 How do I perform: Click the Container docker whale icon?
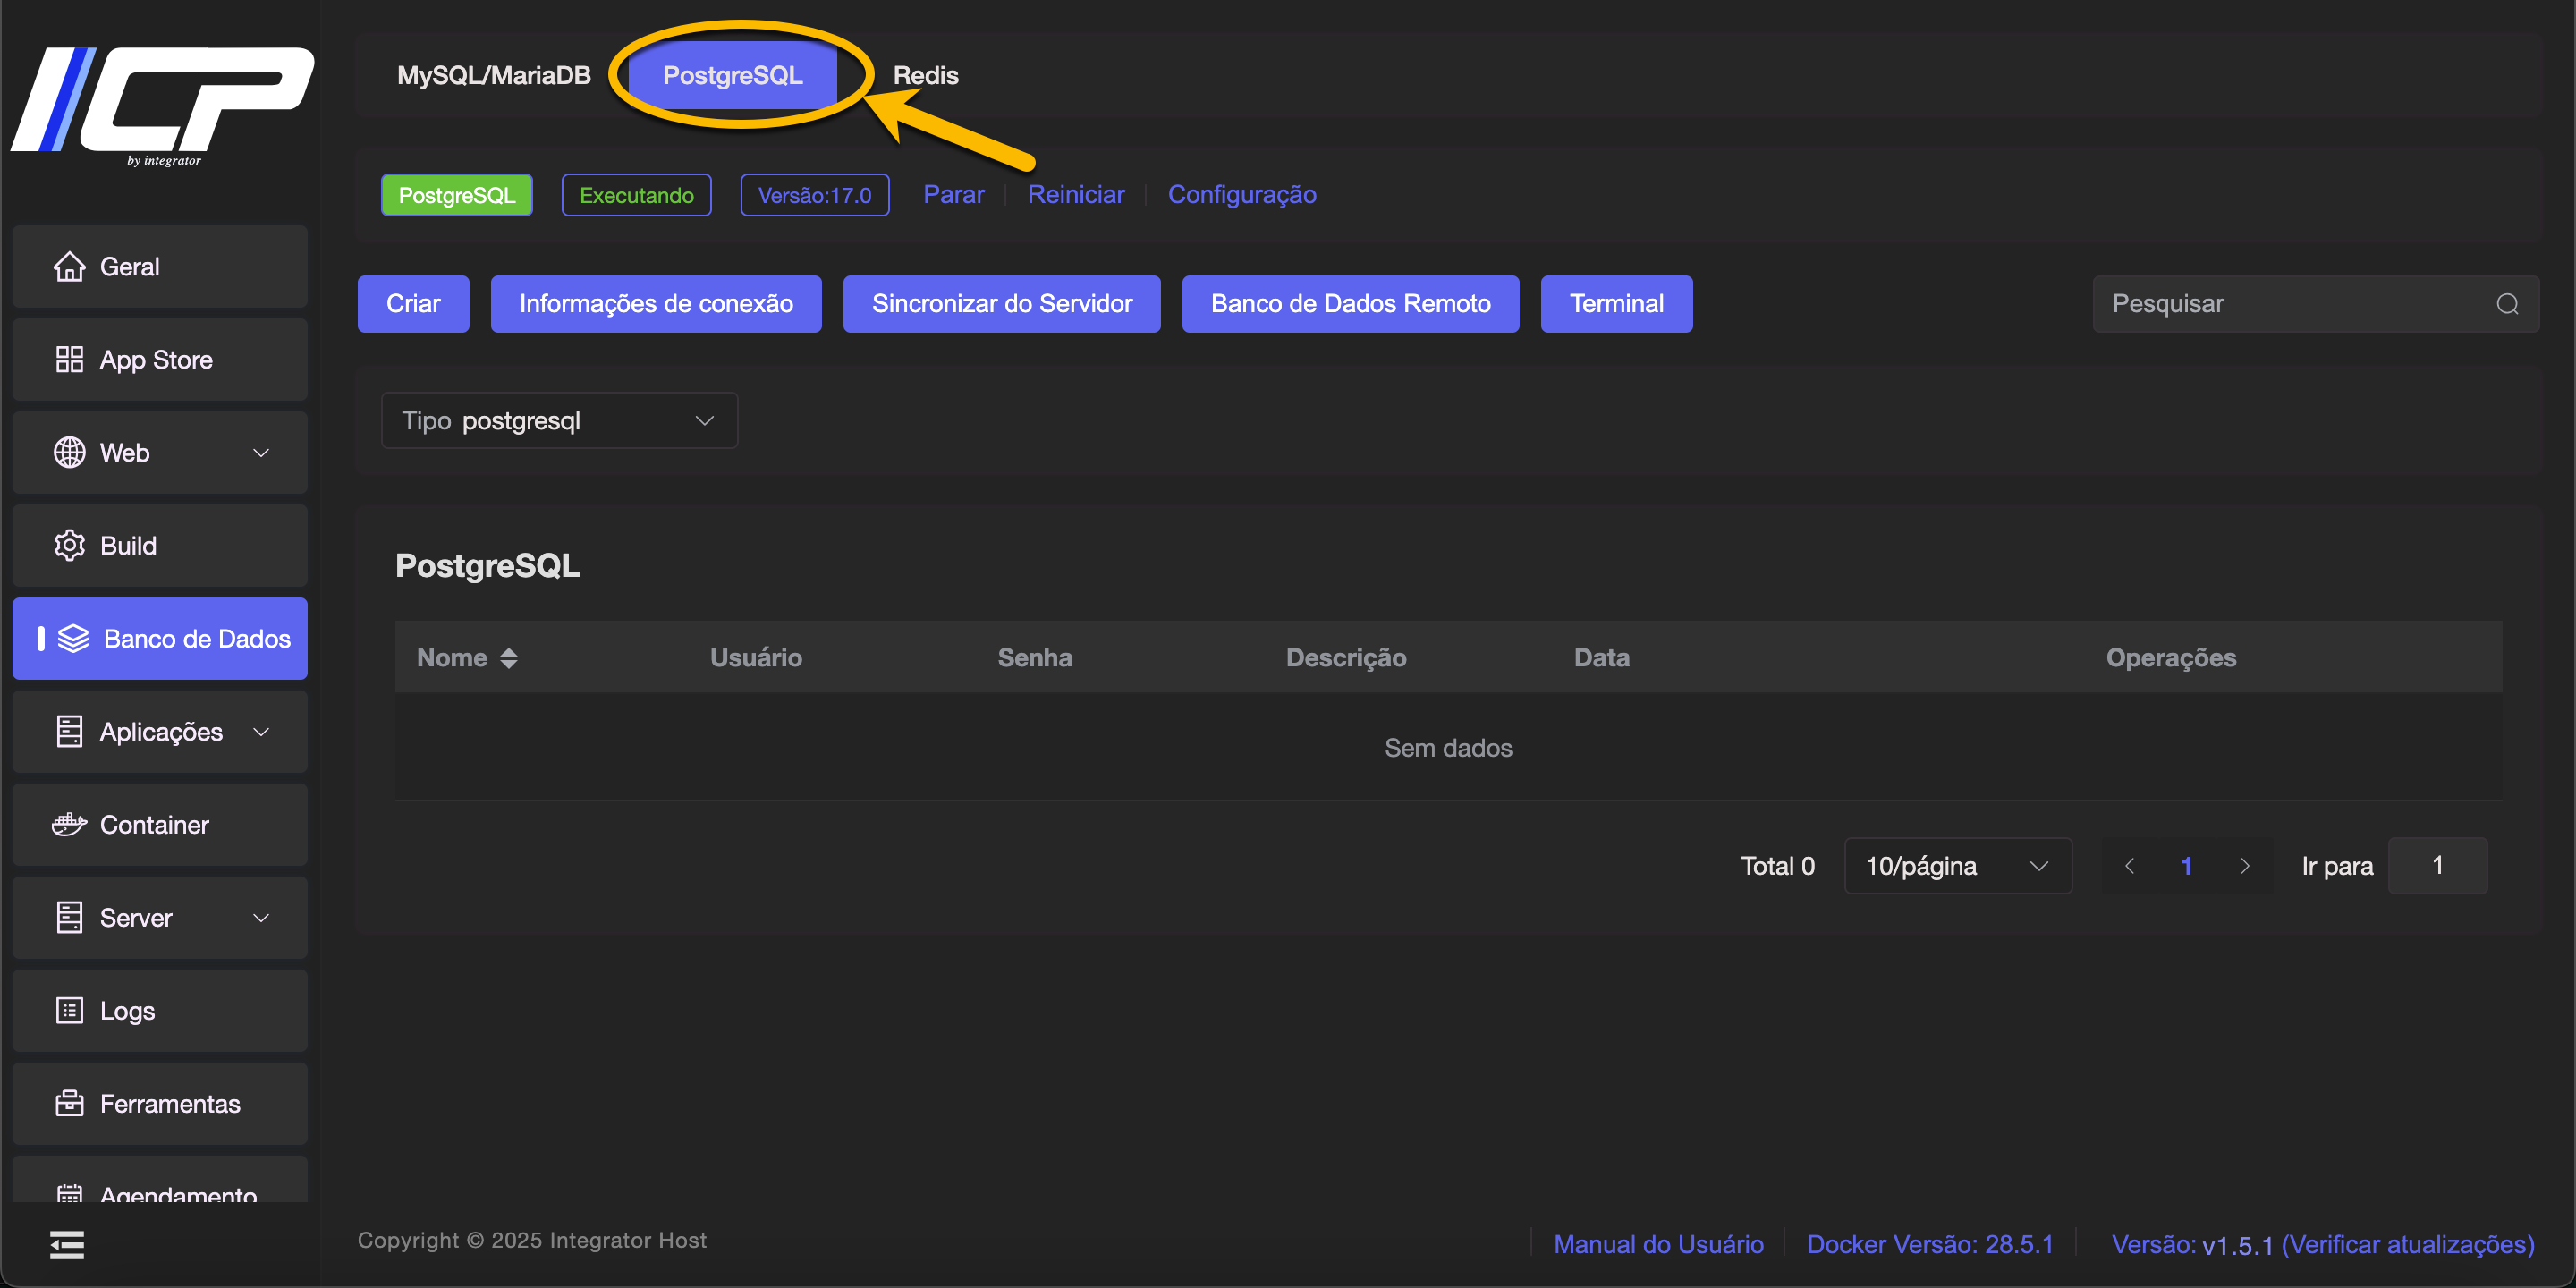click(x=69, y=824)
